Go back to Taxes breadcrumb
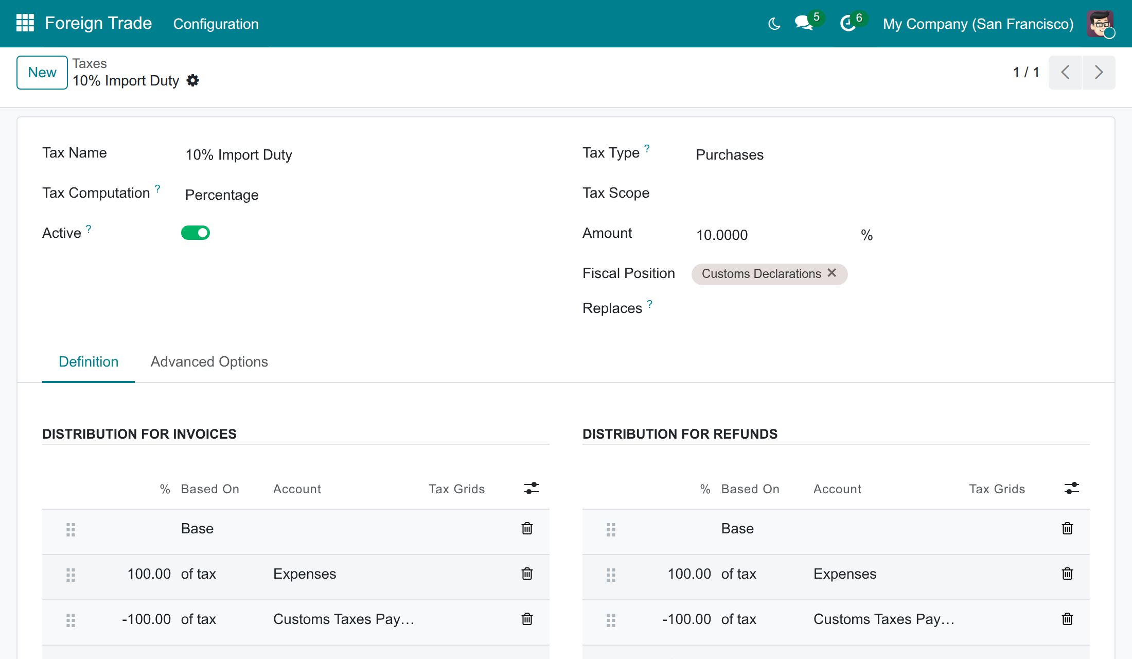 pyautogui.click(x=90, y=63)
